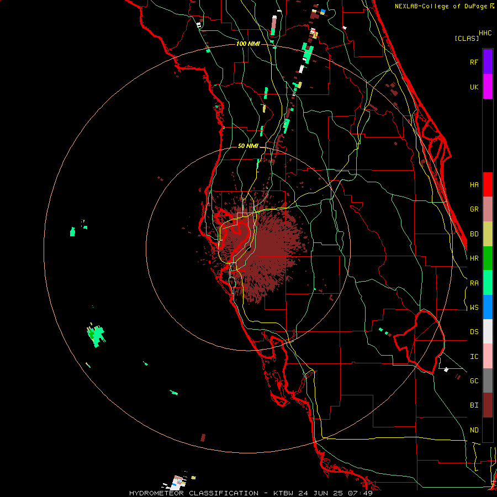Click the GR pinkish legend swatch
The height and width of the screenshot is (497, 497).
488,209
